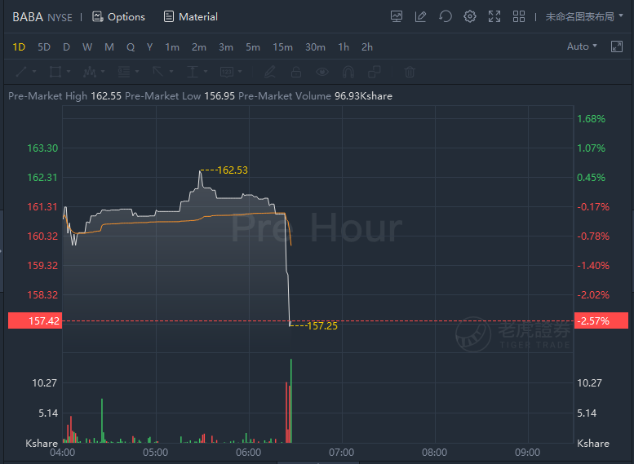Select the freehand brush pen tool
634x464 pixels.
click(270, 72)
